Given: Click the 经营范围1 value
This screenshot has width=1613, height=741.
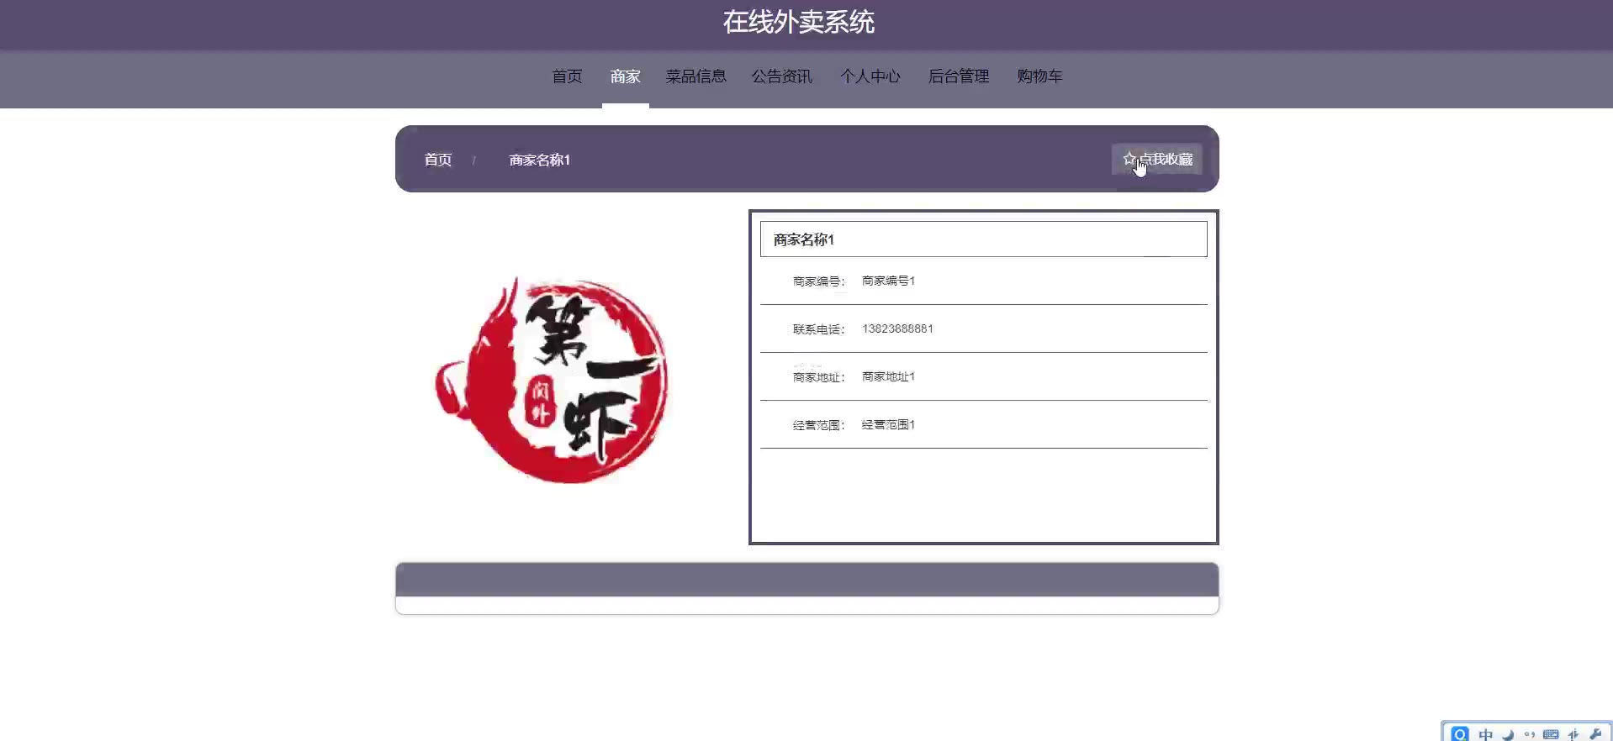Looking at the screenshot, I should 888,424.
